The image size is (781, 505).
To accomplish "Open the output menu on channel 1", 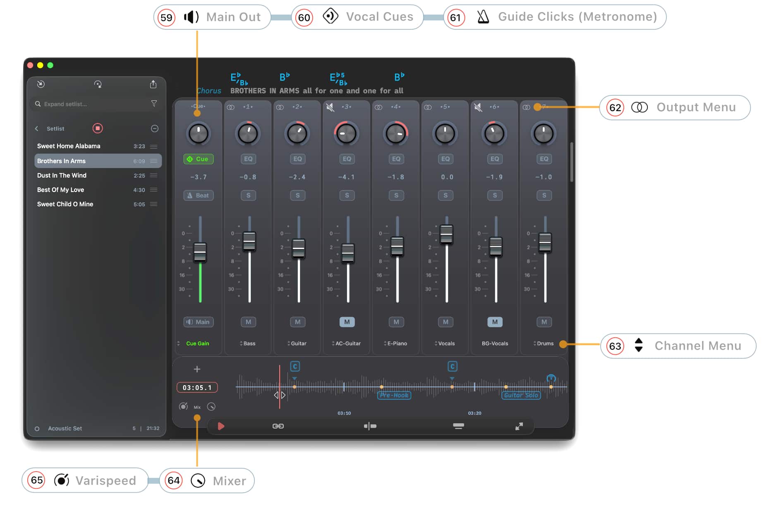I will 231,107.
